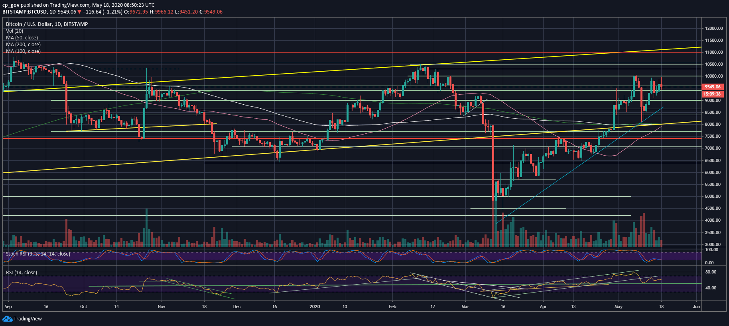Click the RSI 40.00 scale label

coord(711,287)
